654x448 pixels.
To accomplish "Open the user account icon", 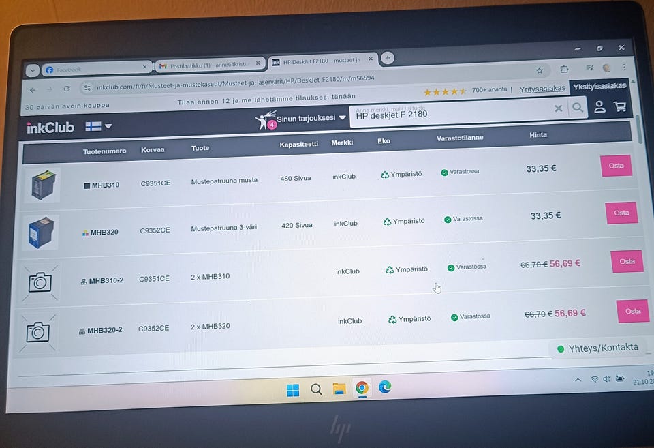I will [x=599, y=107].
